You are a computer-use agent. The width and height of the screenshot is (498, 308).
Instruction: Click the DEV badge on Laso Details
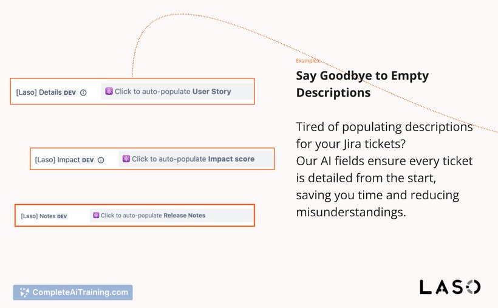[x=70, y=93]
